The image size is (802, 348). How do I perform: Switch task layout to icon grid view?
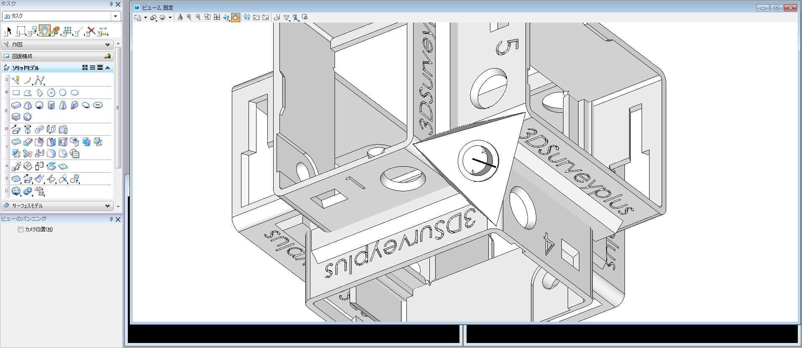point(85,68)
